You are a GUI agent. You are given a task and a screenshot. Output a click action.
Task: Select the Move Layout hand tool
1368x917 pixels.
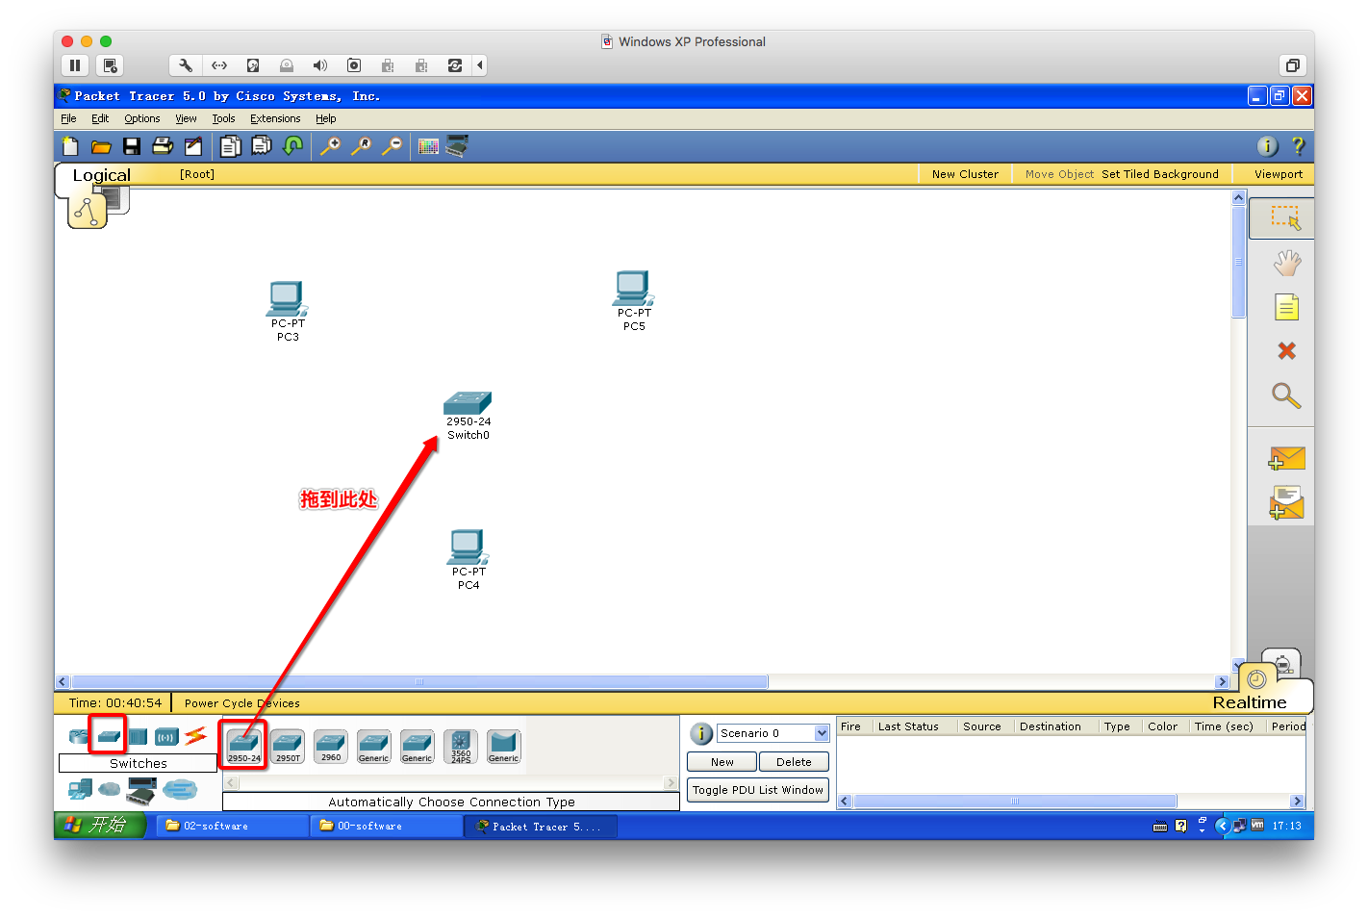pos(1286,263)
